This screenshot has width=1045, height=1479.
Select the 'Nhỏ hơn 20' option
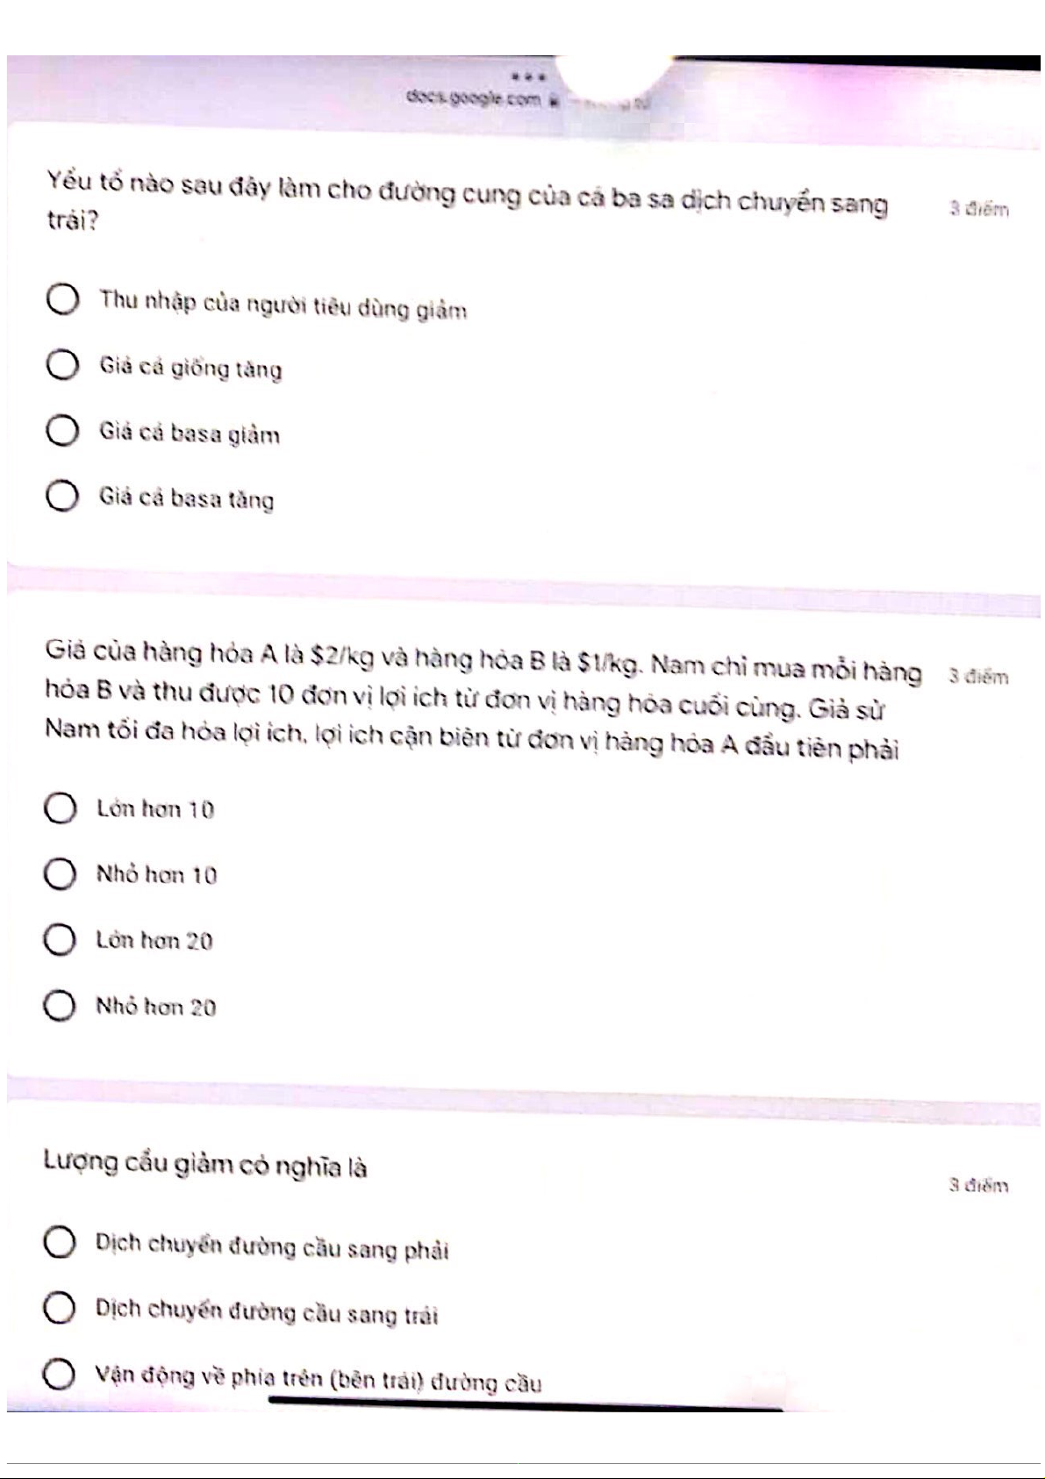pos(60,1006)
